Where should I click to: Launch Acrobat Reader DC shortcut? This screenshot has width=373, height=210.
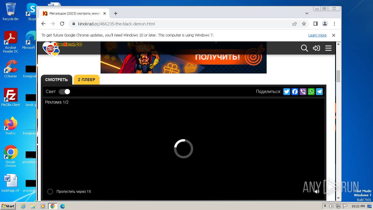10,42
